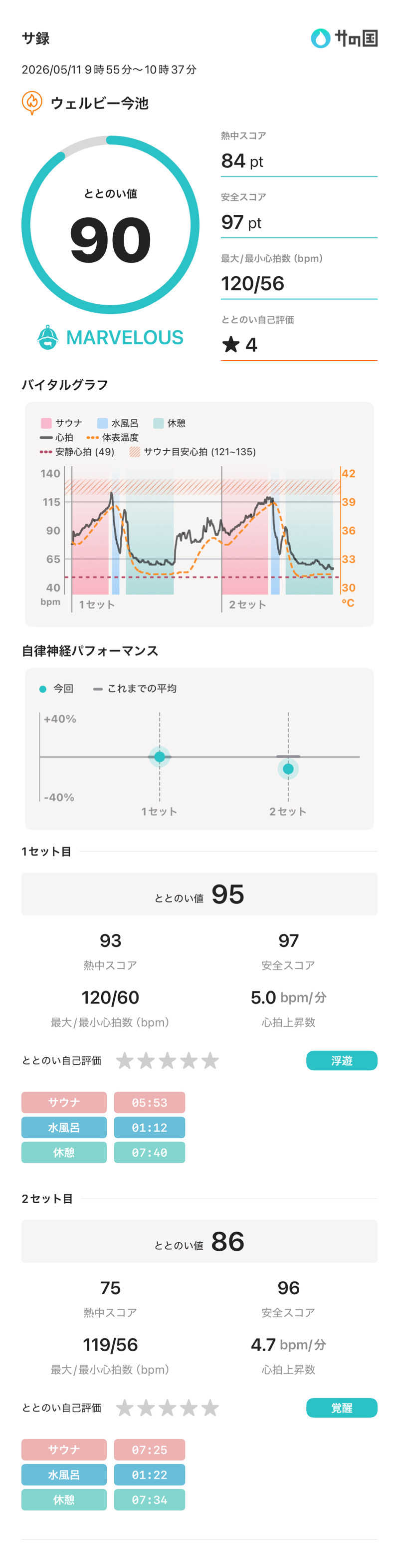This screenshot has width=399, height=1568.
Task: Tap the black star icon beside 4
Action: tap(230, 344)
